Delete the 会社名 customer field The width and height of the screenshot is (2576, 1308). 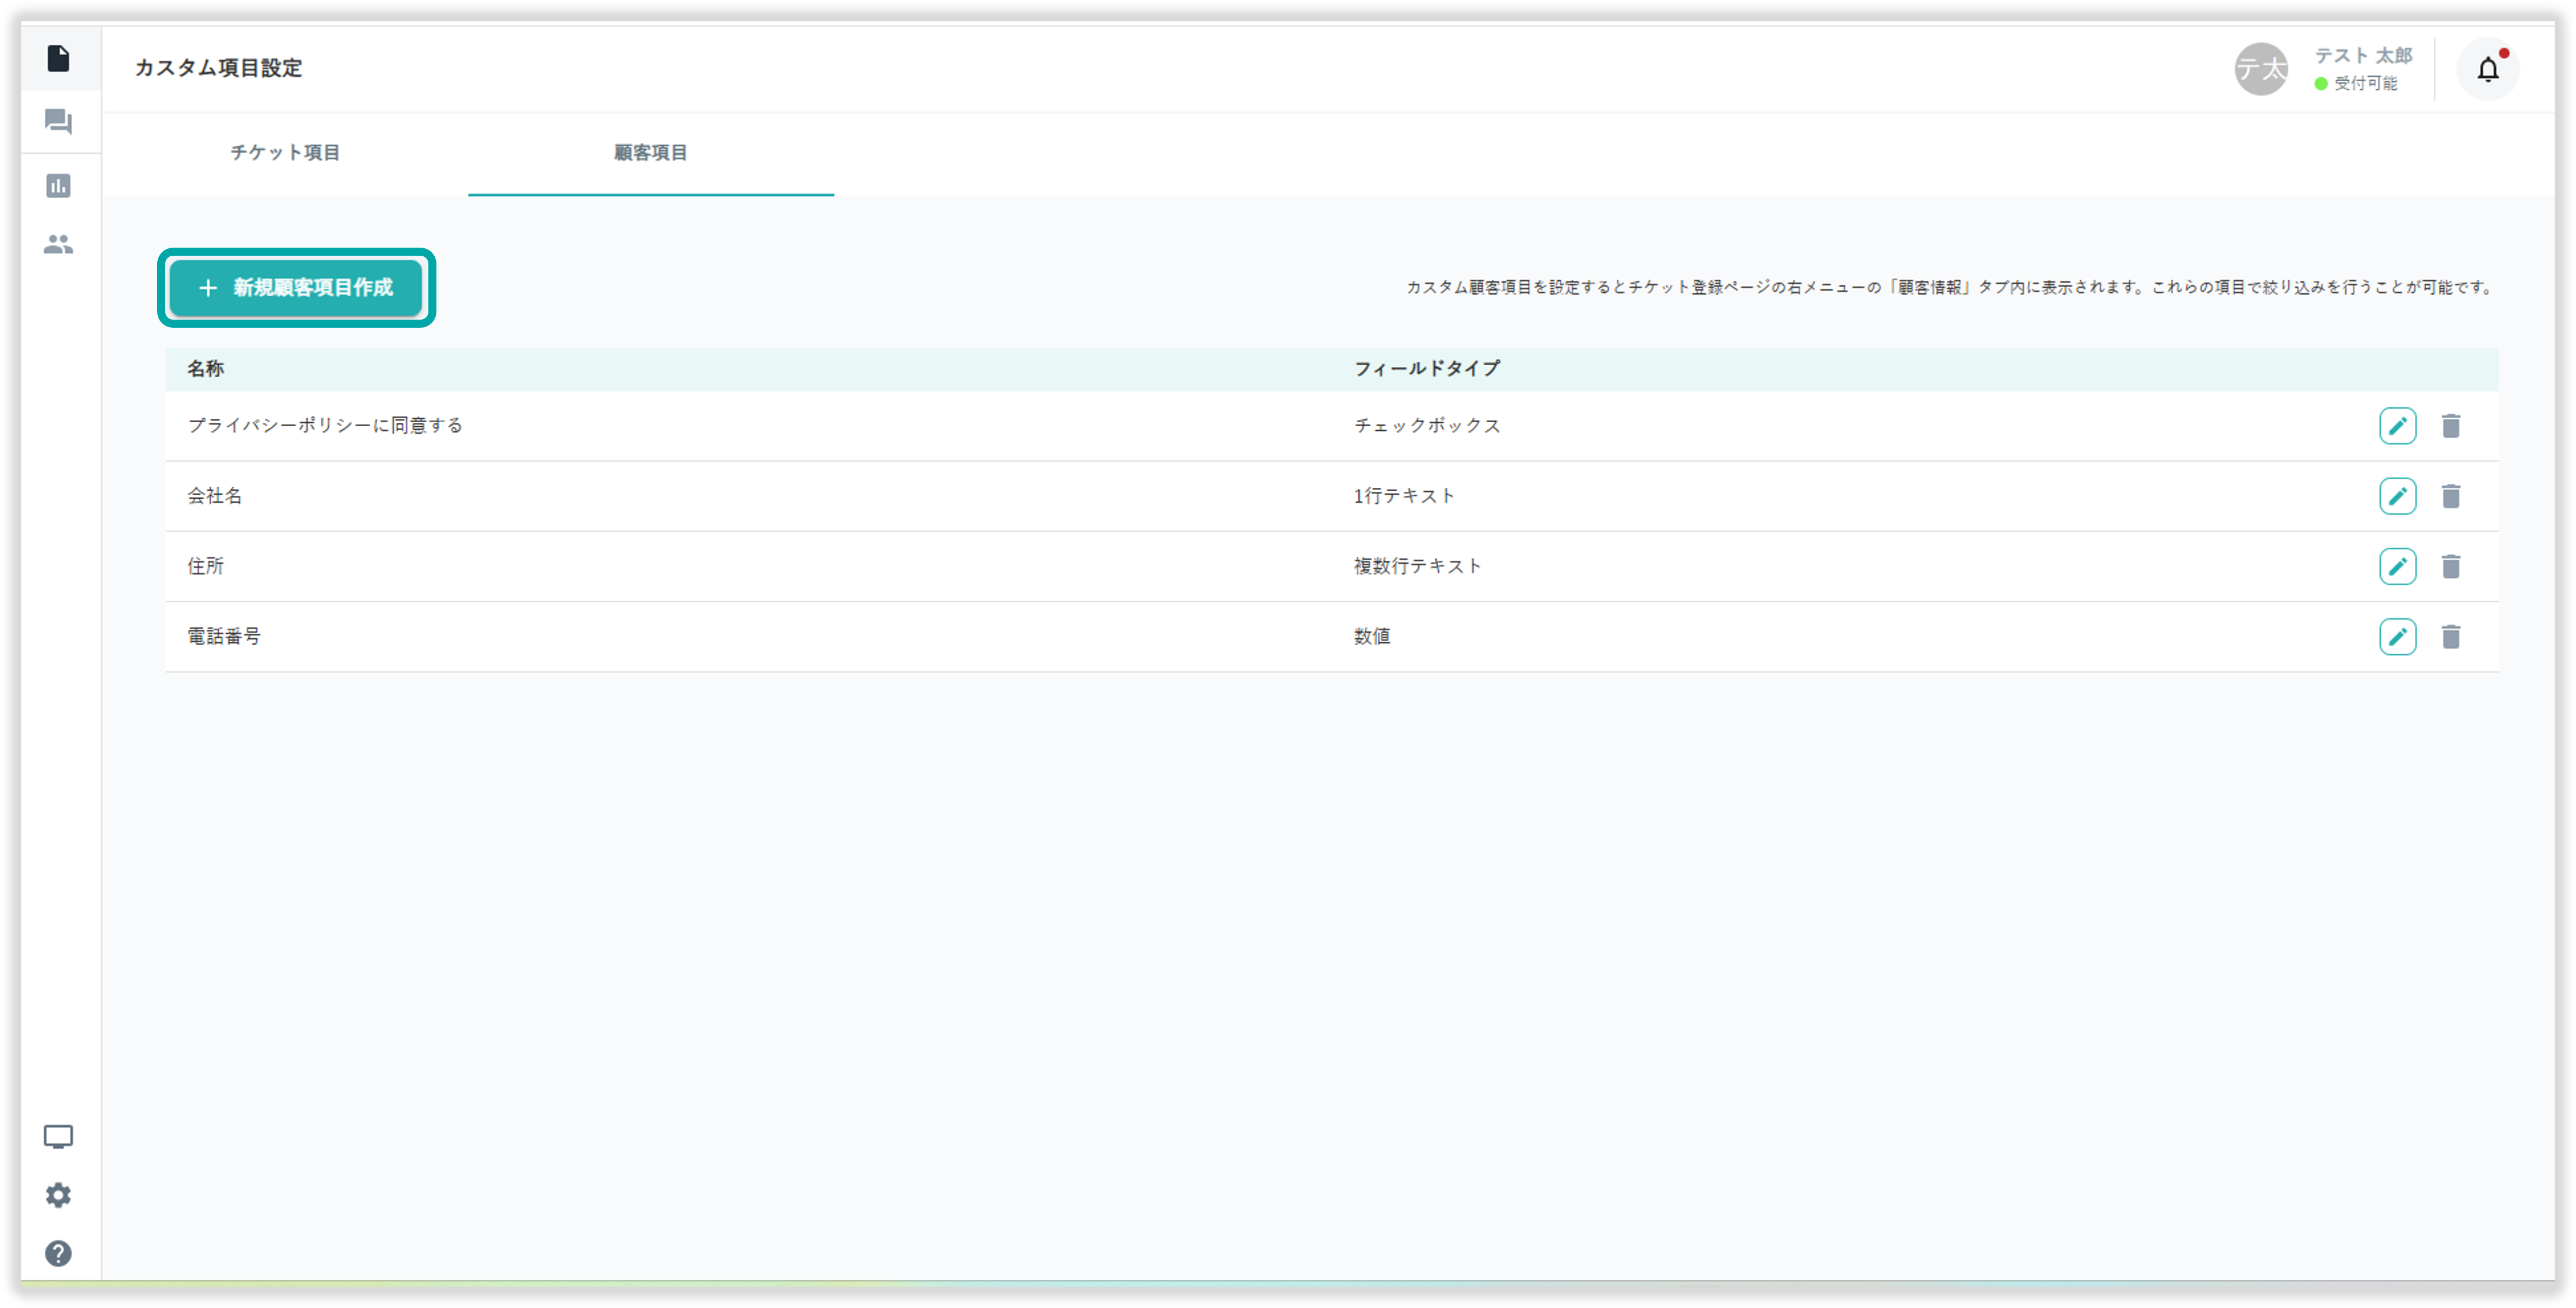[2450, 496]
